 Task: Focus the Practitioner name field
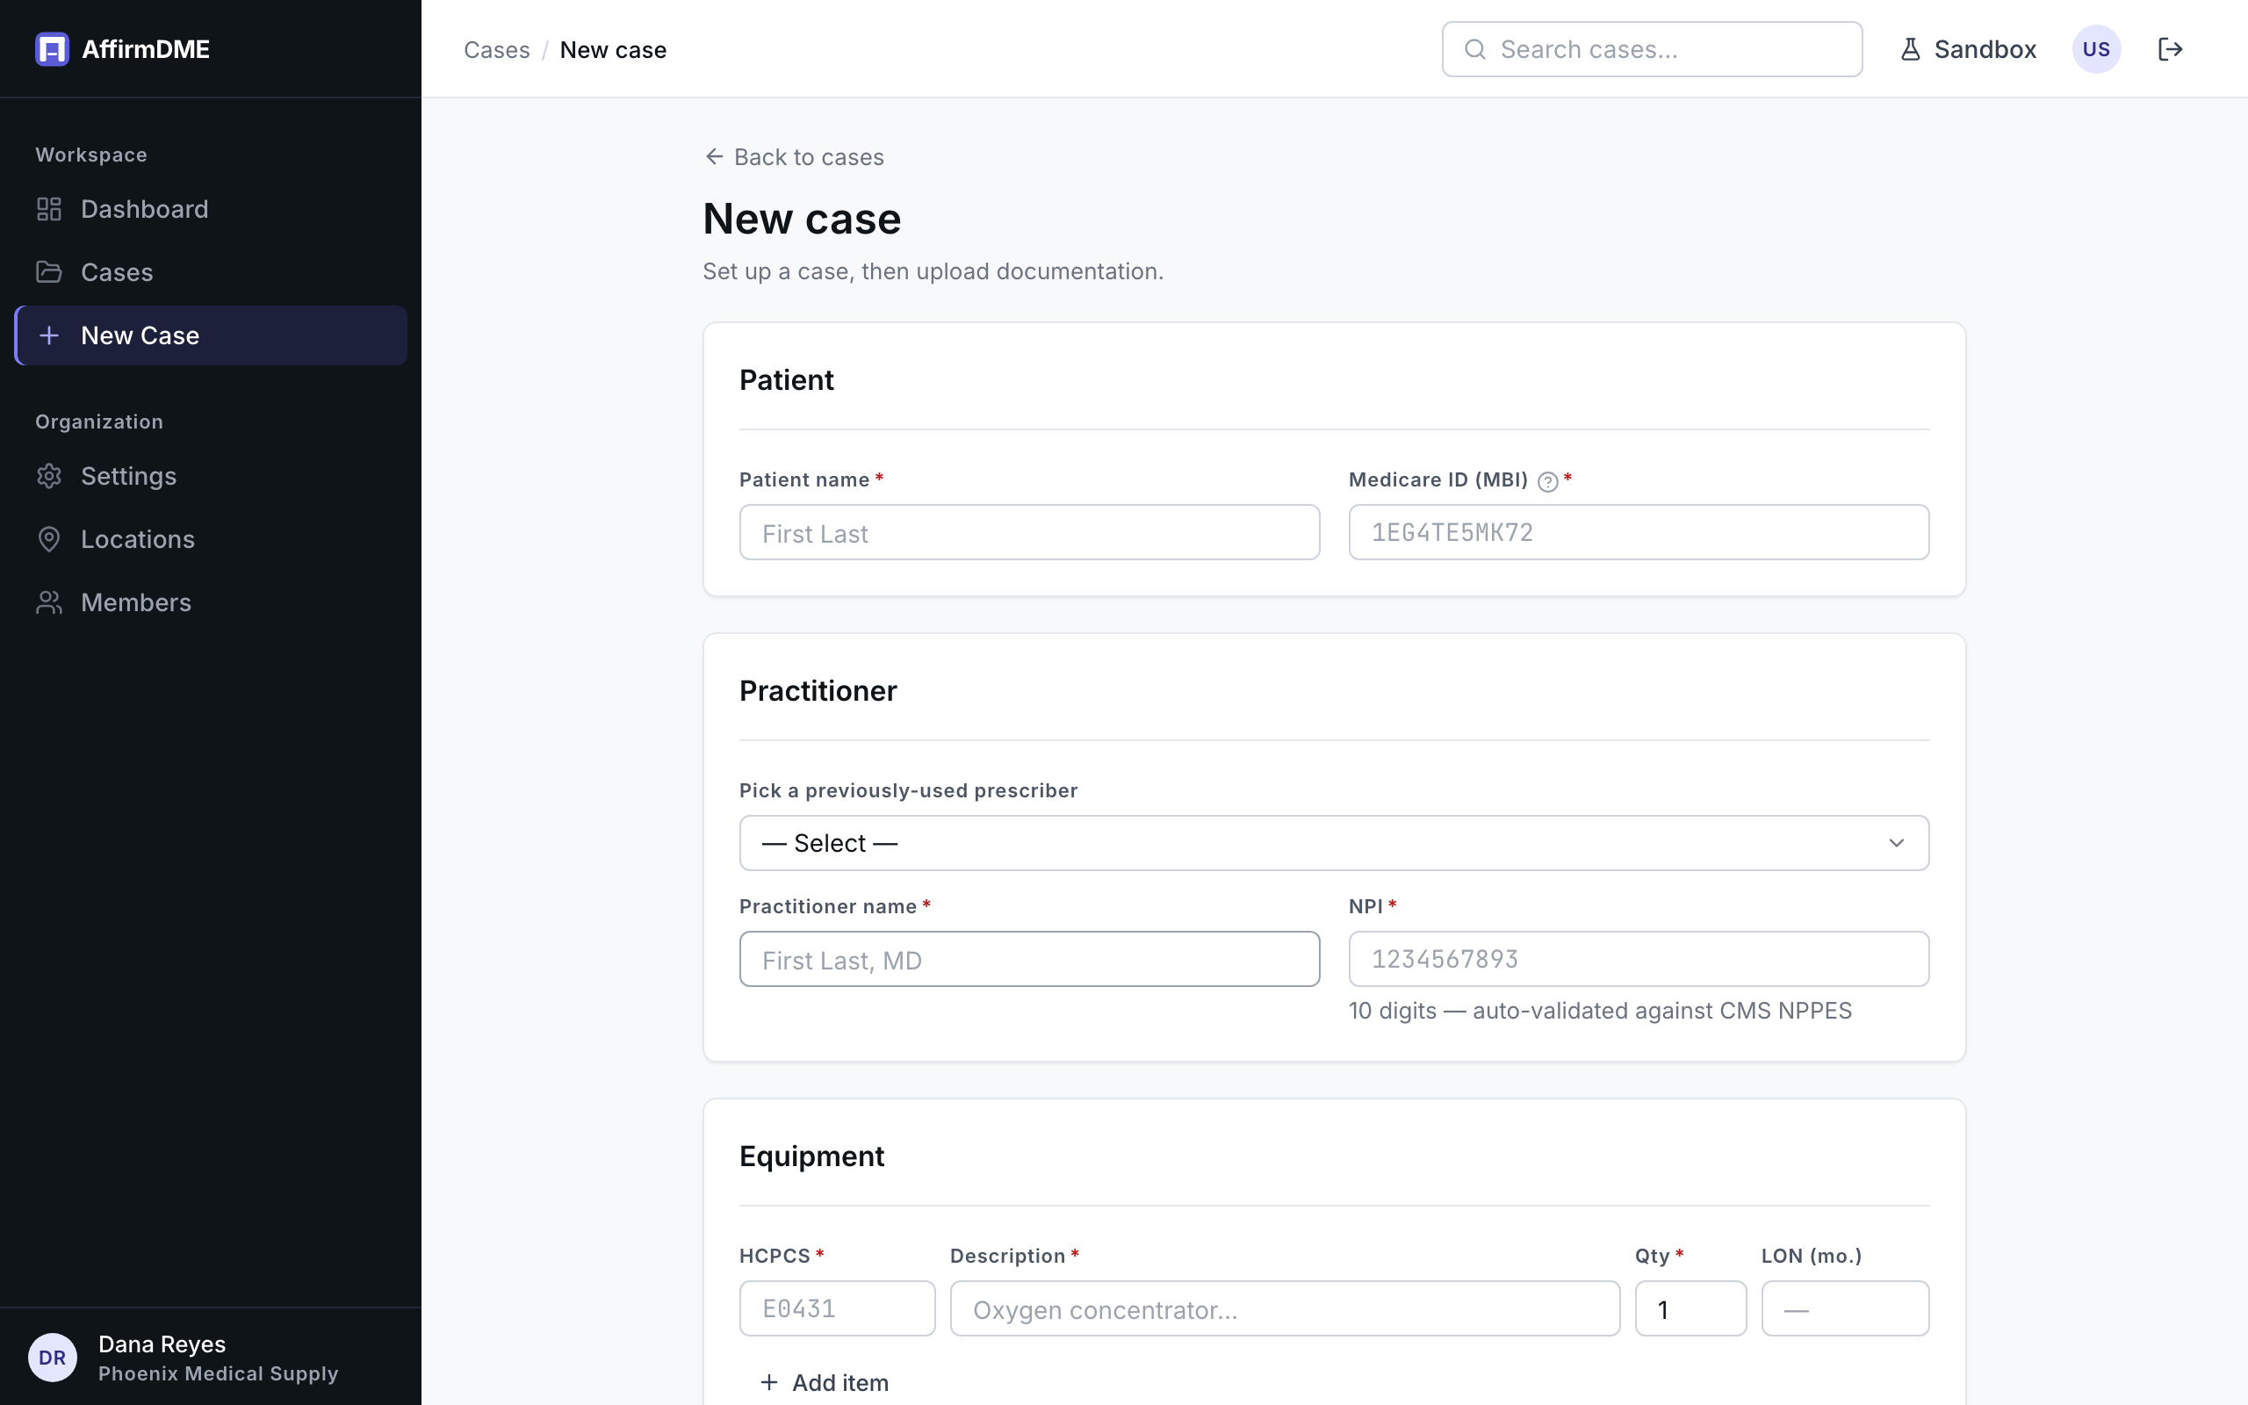click(1029, 959)
